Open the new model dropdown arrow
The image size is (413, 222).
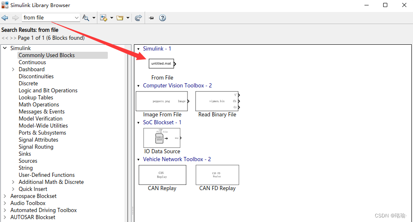[x=112, y=18]
